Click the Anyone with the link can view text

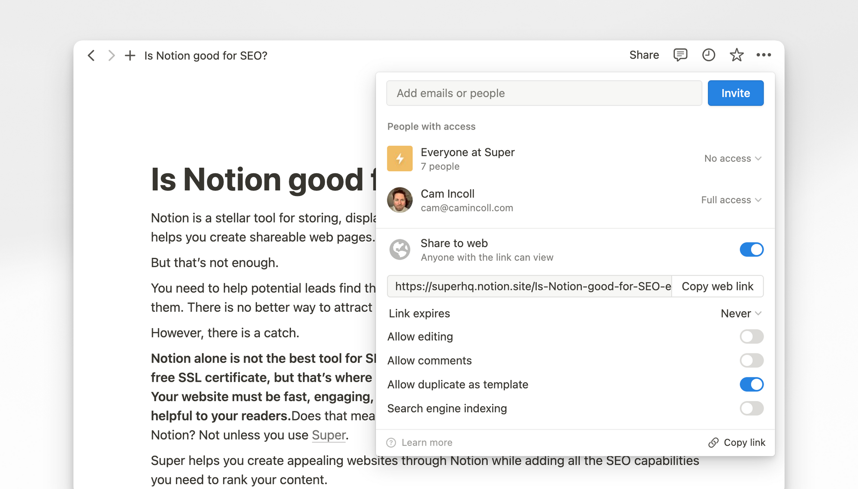487,257
